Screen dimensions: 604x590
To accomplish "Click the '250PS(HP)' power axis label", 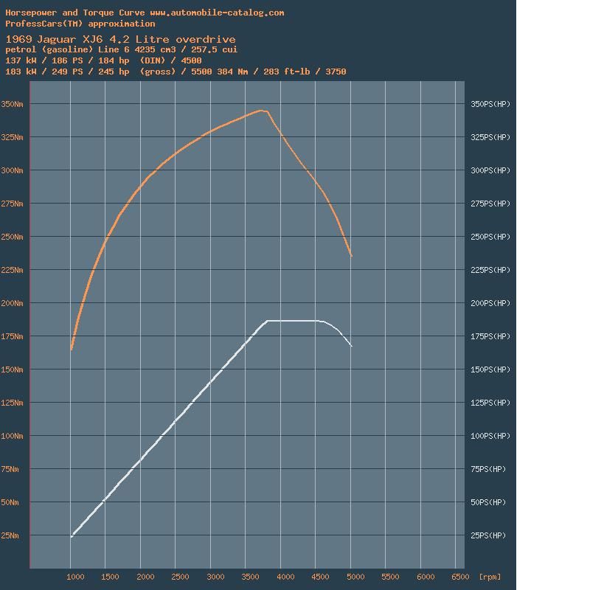I will point(490,237).
